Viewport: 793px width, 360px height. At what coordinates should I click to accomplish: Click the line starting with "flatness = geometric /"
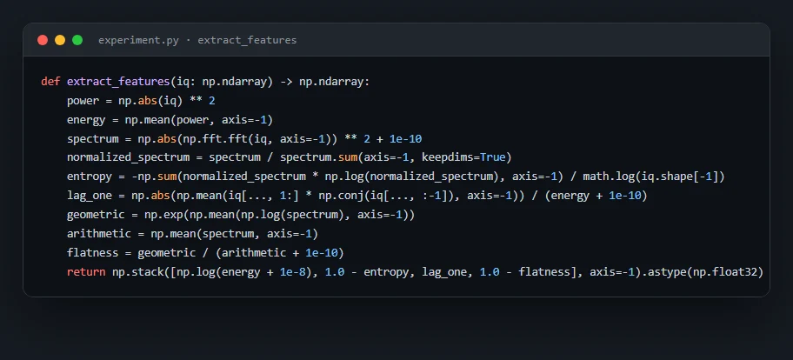tap(205, 253)
